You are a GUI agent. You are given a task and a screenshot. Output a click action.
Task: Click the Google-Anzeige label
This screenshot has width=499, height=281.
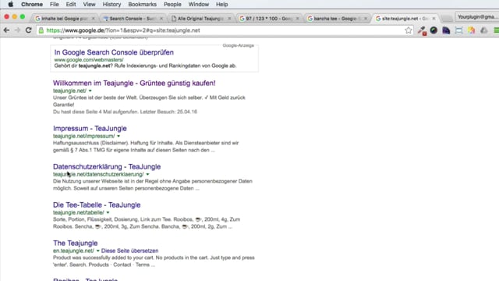coord(238,45)
